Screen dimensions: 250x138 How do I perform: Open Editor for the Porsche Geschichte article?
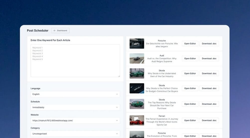click(x=190, y=44)
